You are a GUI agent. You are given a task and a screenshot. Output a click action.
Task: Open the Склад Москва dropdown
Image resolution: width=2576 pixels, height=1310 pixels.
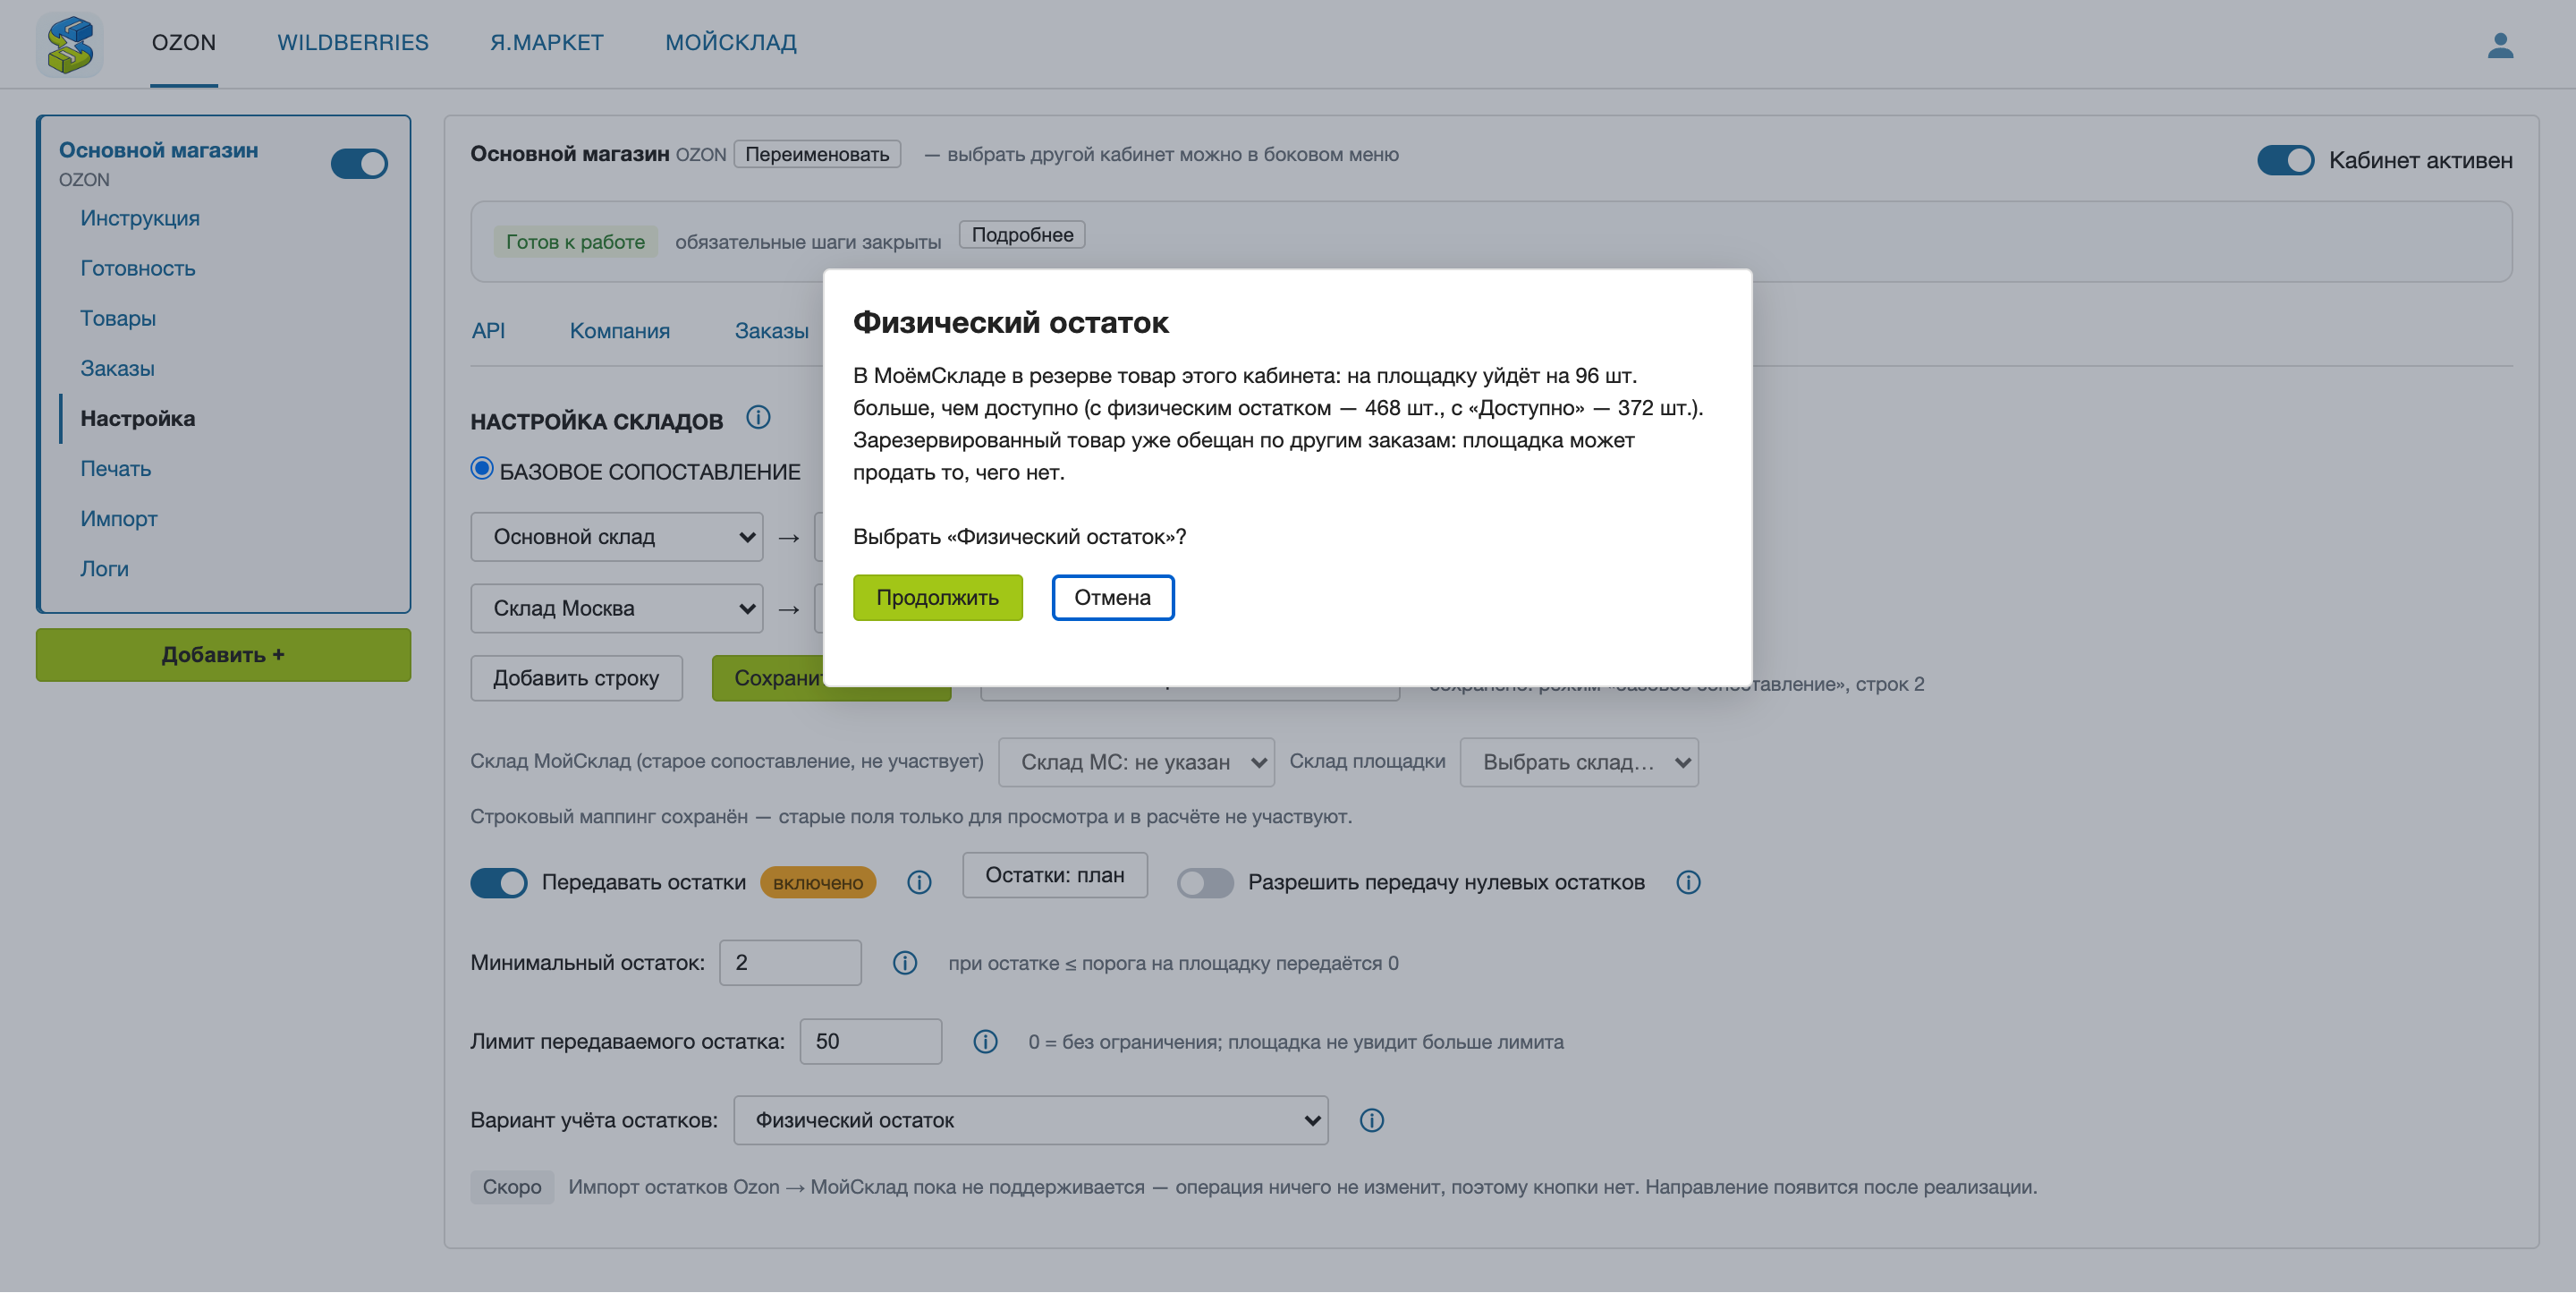coord(617,608)
